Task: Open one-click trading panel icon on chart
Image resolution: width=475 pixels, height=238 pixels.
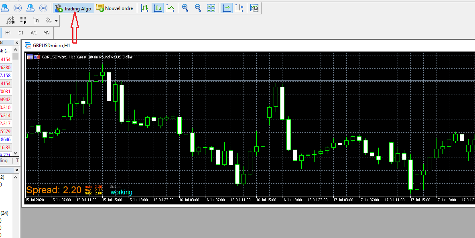Action: pos(30,57)
